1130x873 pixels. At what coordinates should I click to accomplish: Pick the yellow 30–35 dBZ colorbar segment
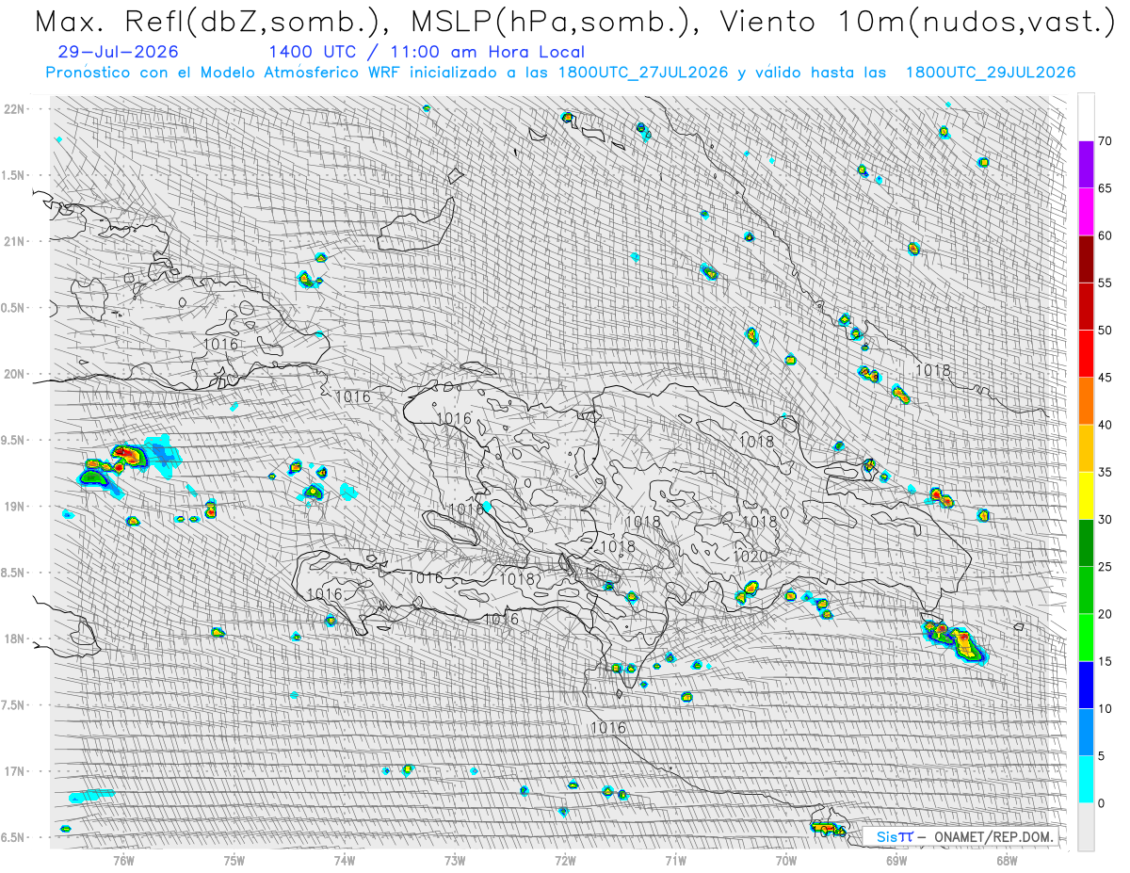point(1086,495)
